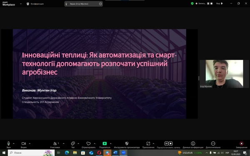250x156 pixels.
Task: Expand the Zoom Workplace dropdown chevron
Action: (x=21, y=4)
